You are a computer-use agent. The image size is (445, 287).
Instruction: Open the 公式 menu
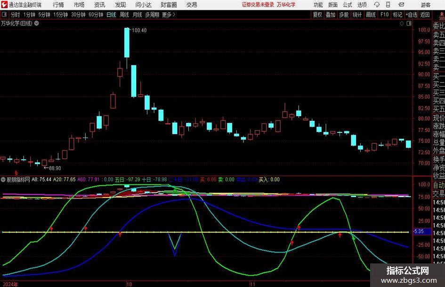point(348,5)
